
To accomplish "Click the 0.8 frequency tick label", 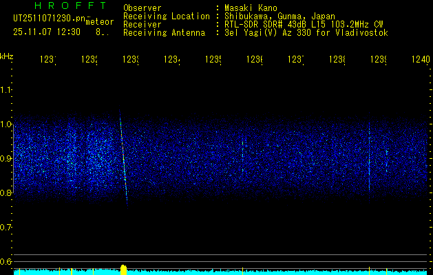I will [6, 192].
